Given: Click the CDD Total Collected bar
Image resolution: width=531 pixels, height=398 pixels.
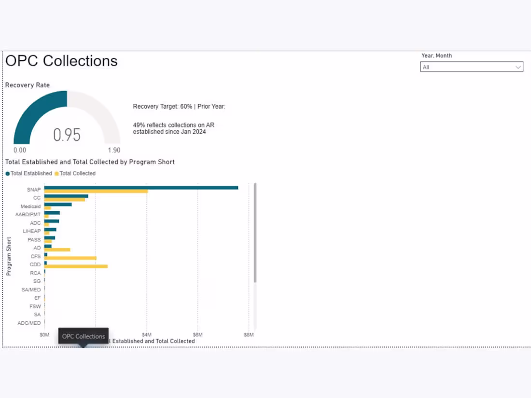Looking at the screenshot, I should coord(76,266).
